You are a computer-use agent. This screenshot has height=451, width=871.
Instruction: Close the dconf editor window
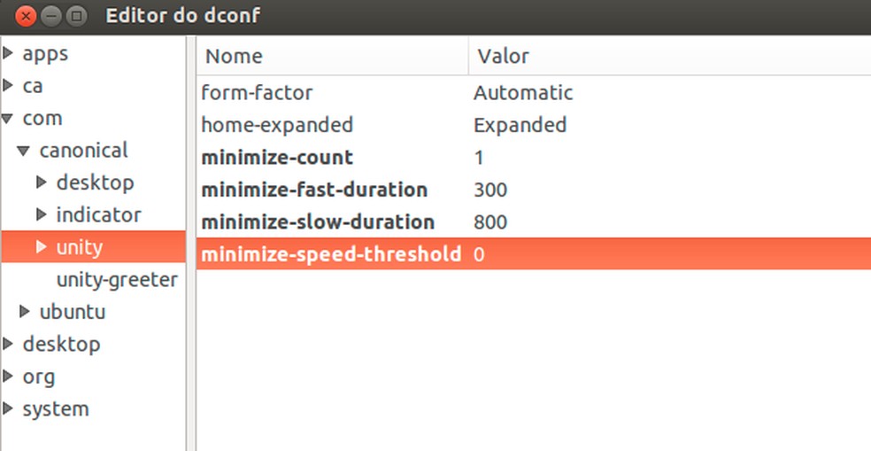pos(27,16)
